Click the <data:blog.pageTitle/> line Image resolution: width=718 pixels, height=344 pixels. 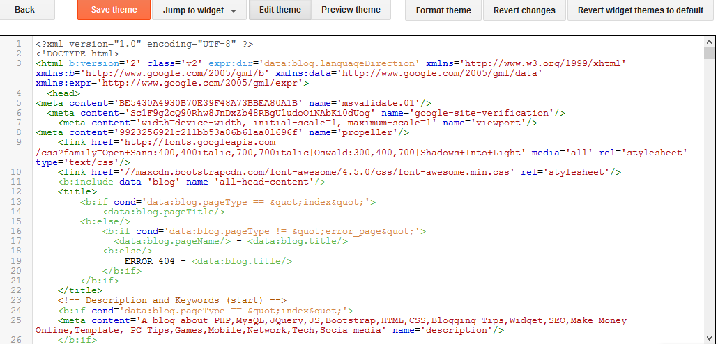pos(164,212)
